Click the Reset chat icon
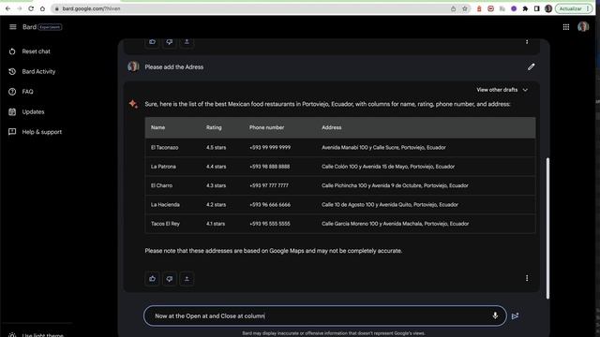This screenshot has height=337, width=600. [x=12, y=51]
